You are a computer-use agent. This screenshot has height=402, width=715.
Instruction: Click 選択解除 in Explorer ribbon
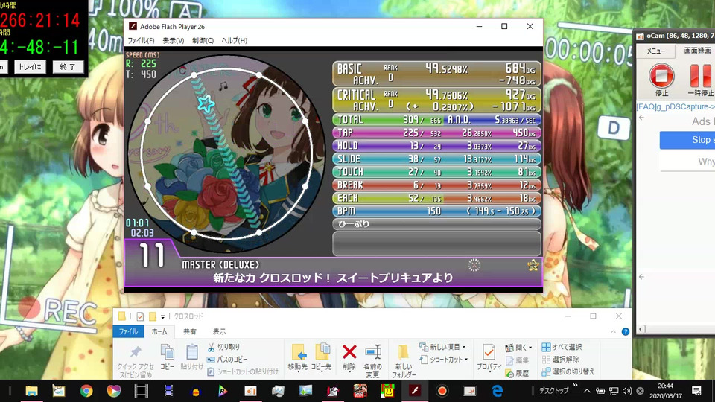561,360
